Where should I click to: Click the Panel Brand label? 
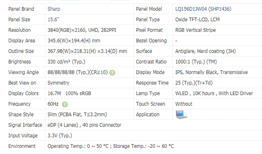click(21, 9)
